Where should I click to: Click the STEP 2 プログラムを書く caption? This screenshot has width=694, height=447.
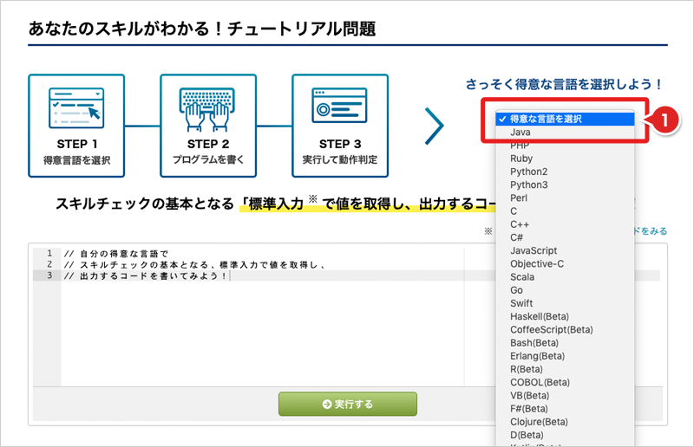coord(208,159)
